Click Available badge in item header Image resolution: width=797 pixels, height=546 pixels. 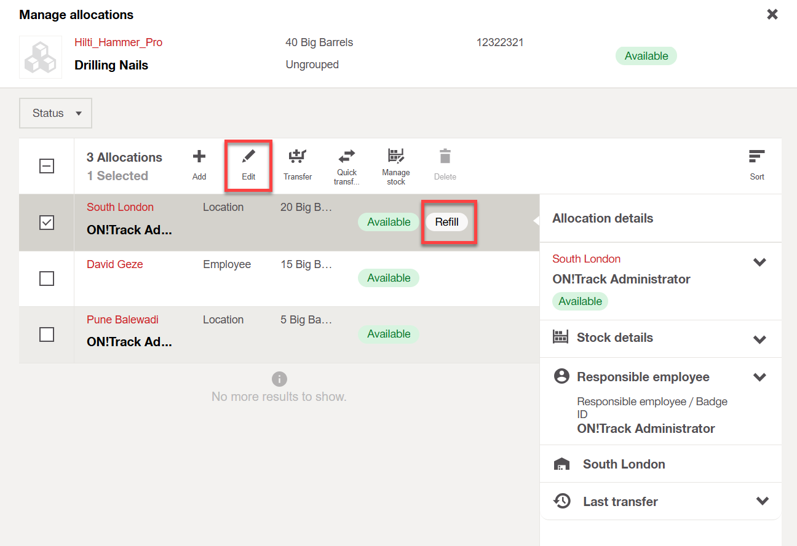646,56
